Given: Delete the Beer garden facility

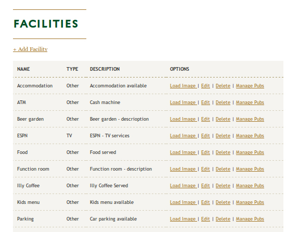Looking at the screenshot, I should (223, 119).
